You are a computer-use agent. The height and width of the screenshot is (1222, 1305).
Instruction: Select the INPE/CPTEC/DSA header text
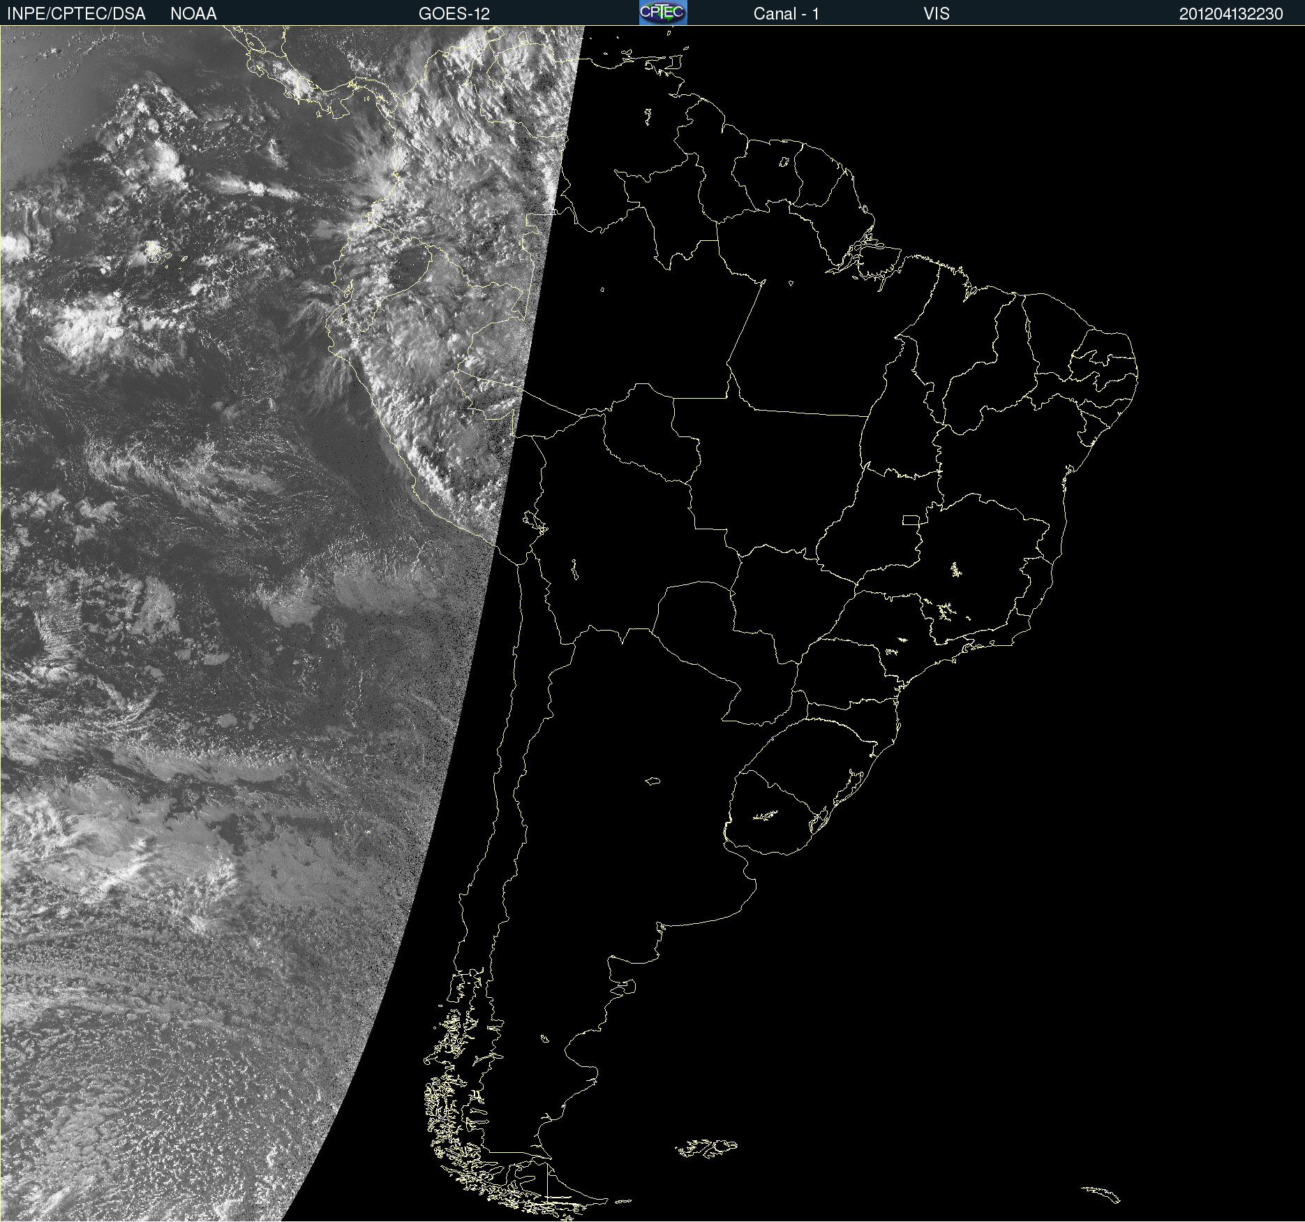pyautogui.click(x=76, y=14)
